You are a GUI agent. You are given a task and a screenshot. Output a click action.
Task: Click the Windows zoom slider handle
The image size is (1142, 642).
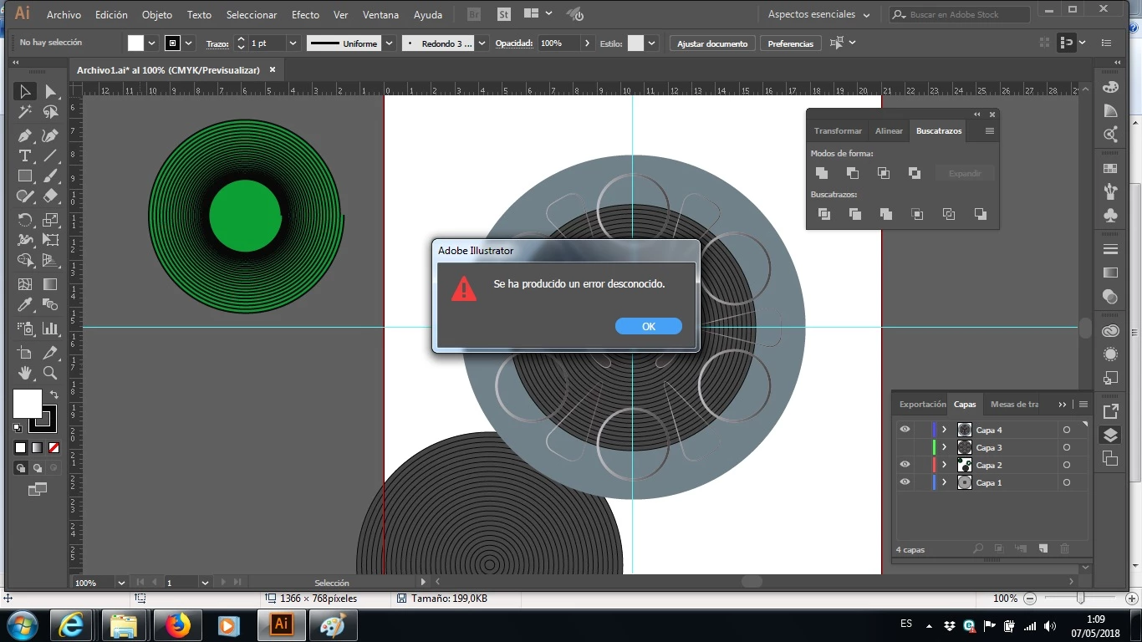point(1080,599)
